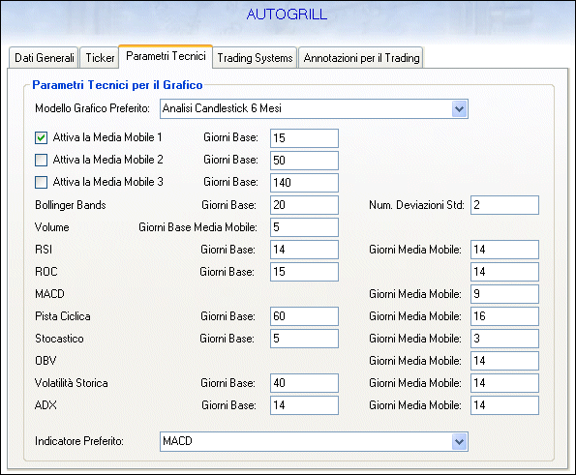
Task: Go to Annotazioni per il Trading tab
Action: [361, 58]
